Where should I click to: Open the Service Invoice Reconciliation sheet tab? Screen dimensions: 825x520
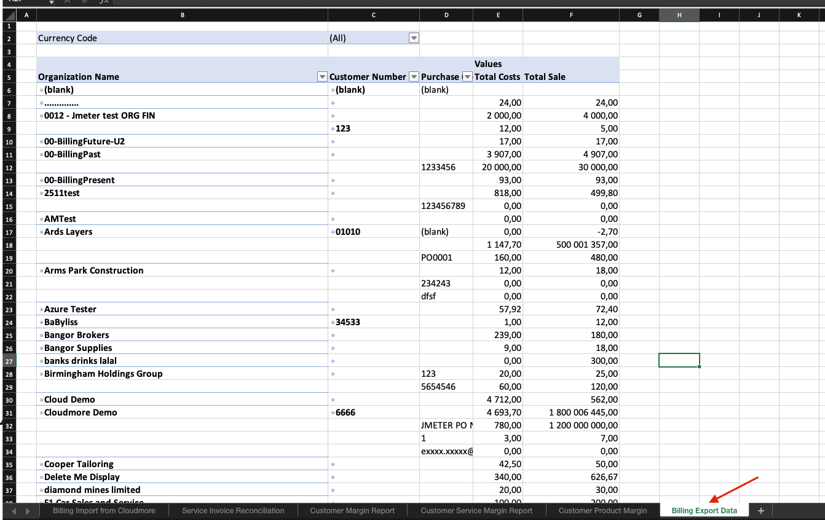point(233,511)
